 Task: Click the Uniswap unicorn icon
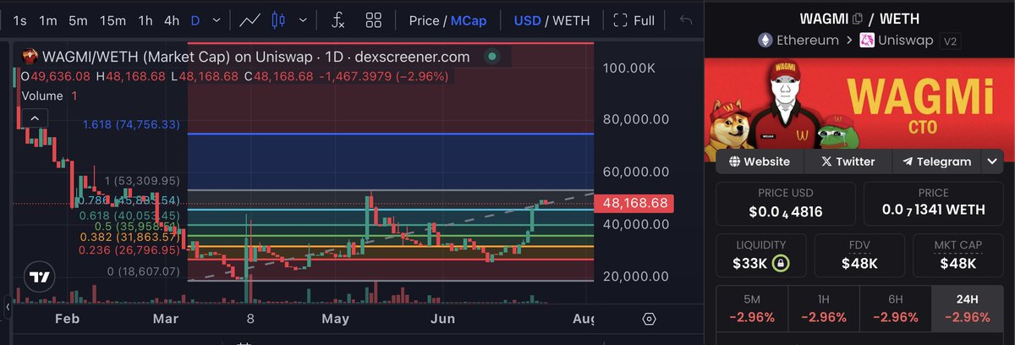click(866, 40)
